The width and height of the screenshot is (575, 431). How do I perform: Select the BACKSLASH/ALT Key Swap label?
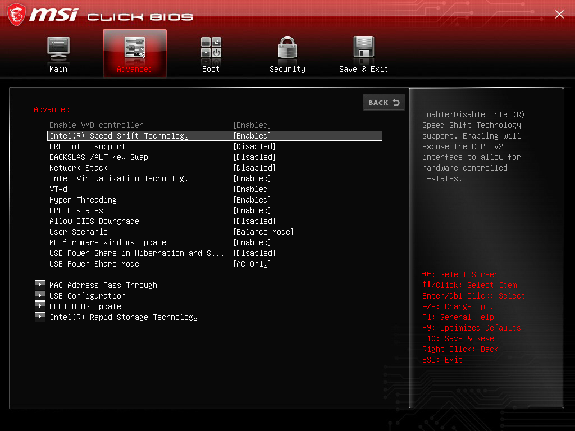(x=99, y=157)
